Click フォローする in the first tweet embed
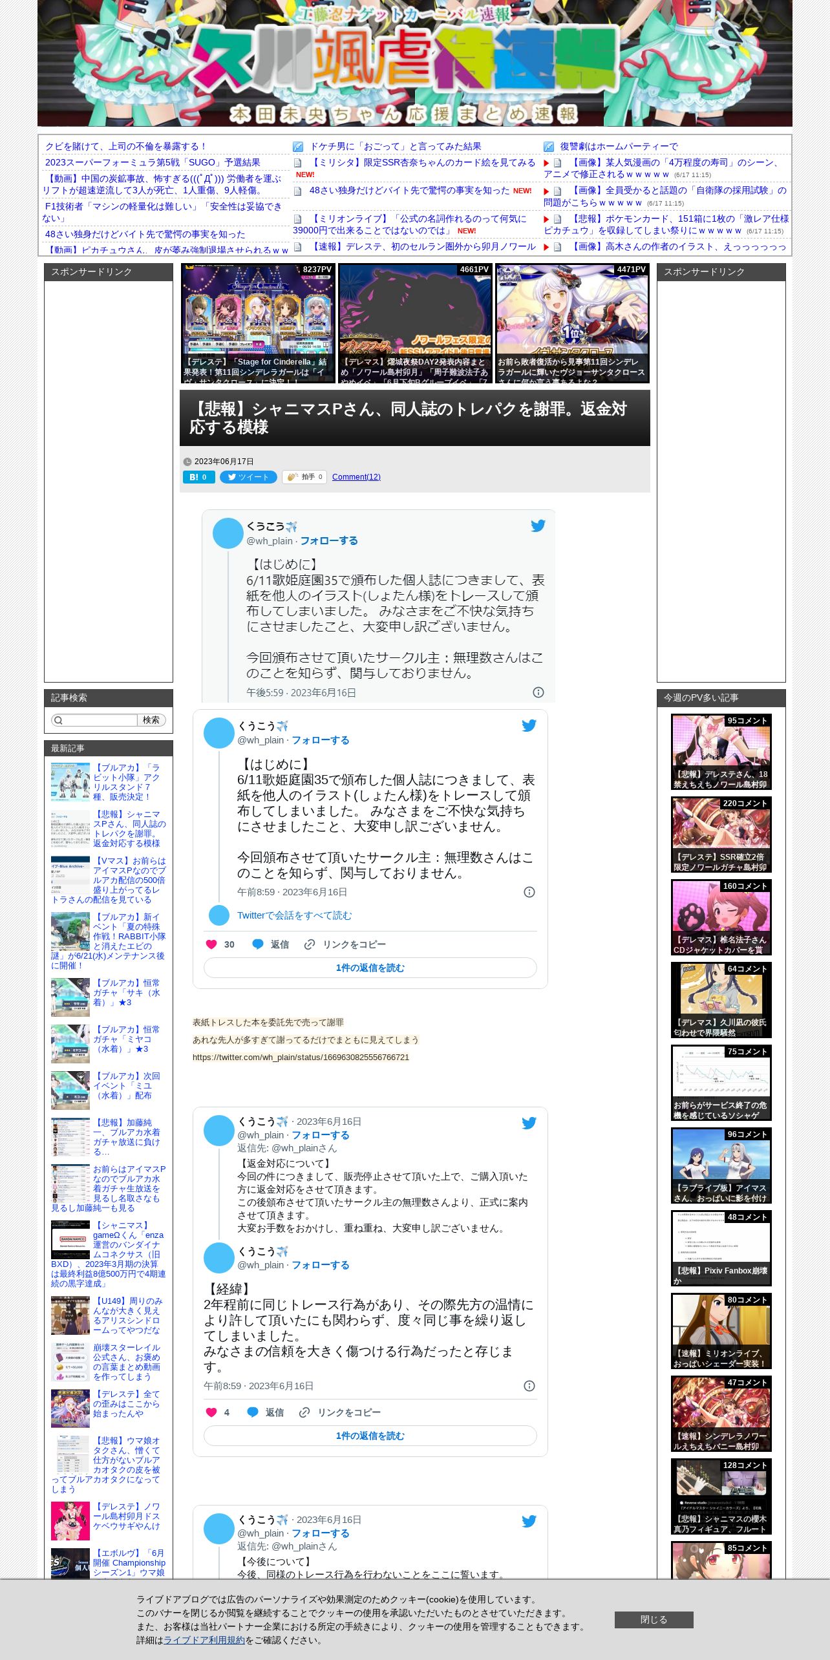 (329, 541)
